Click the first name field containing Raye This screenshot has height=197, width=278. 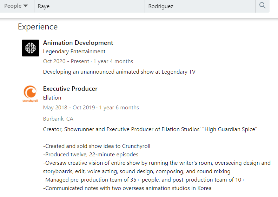point(90,6)
